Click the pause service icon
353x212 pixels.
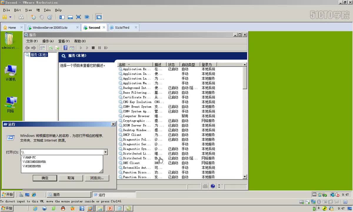[99, 48]
